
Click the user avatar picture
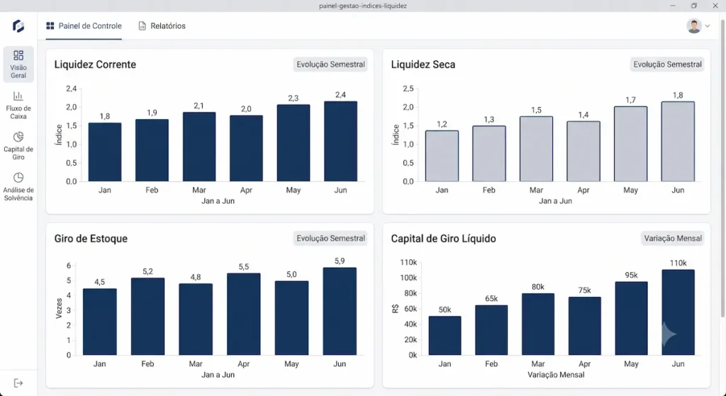click(693, 26)
